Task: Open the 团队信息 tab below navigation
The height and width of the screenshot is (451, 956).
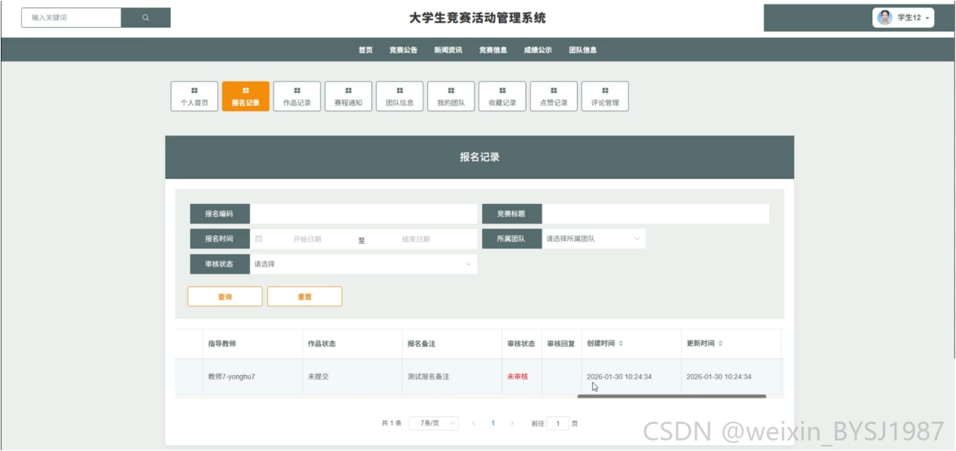Action: (x=399, y=96)
